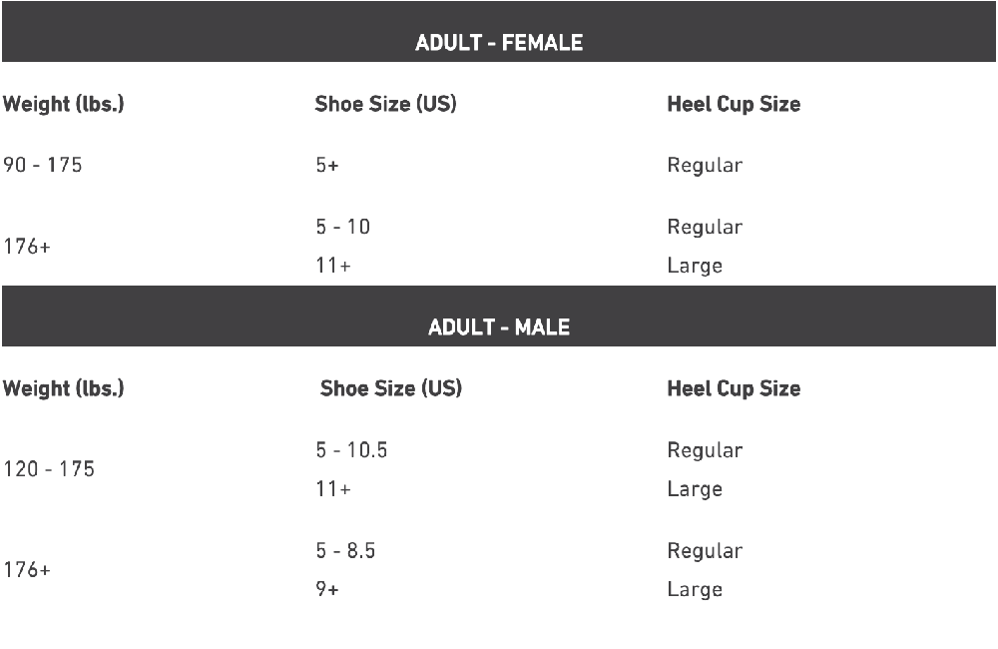Click Large next to 9+ shoe size
Screen dimensions: 998x649
coord(695,589)
